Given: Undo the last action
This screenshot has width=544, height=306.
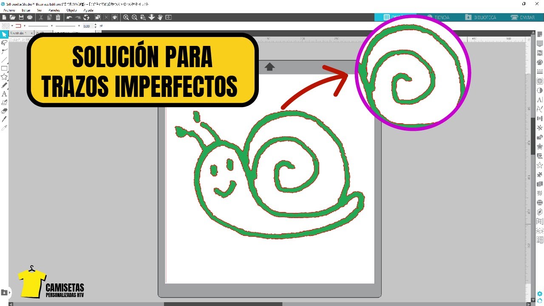Looking at the screenshot, I should click(x=69, y=17).
